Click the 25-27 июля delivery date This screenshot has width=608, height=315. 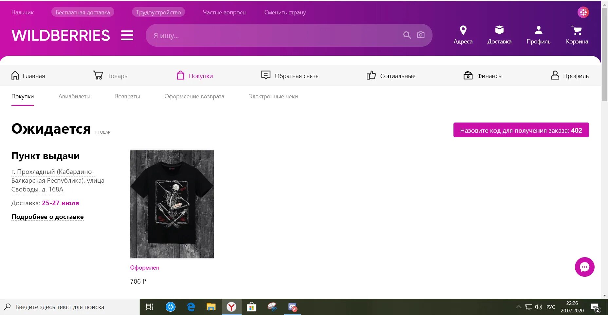61,203
